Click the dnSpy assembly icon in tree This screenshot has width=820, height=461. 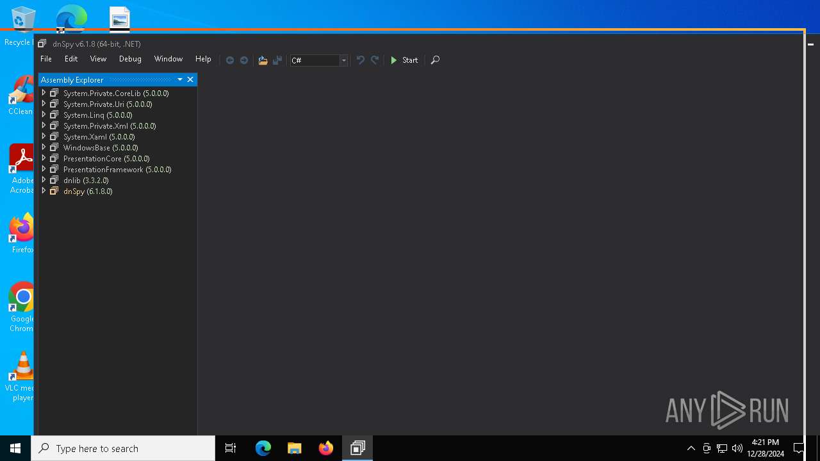click(54, 191)
